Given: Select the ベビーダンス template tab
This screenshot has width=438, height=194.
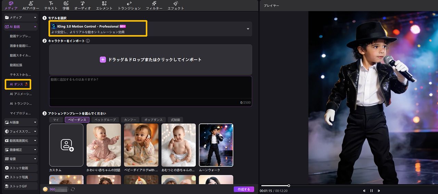Looking at the screenshot, I should (x=77, y=120).
